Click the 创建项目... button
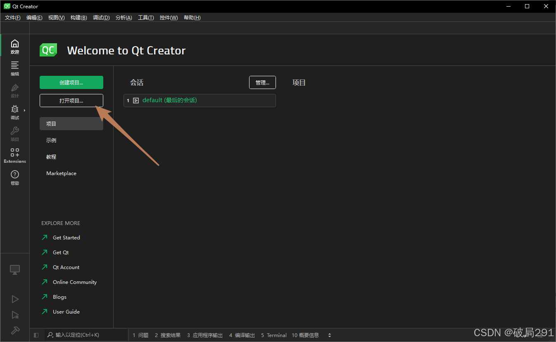Screen dimensions: 556x342 point(71,82)
